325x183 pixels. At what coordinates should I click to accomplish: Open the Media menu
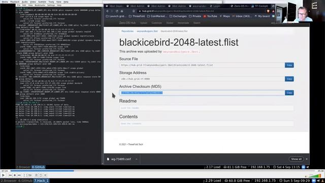(x=5, y=2)
